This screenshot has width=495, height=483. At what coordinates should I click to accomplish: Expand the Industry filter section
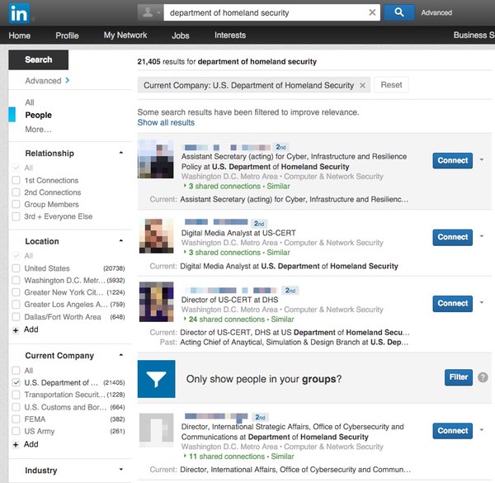tap(122, 471)
